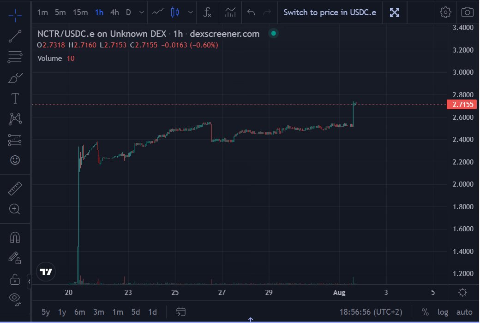Toggle stay in drawing mode

click(x=15, y=258)
